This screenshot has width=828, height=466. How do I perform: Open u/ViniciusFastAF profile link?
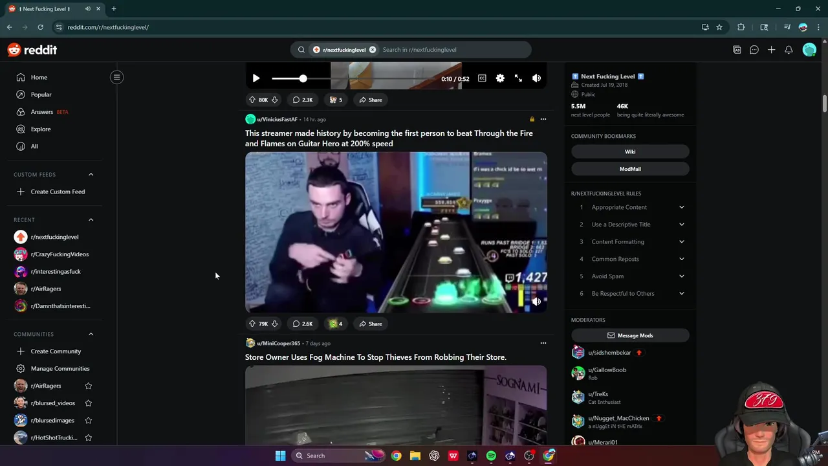(x=277, y=119)
